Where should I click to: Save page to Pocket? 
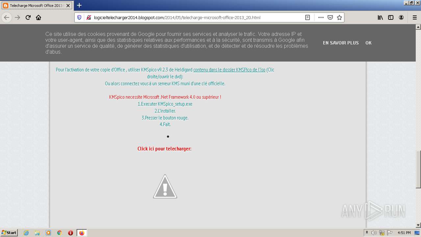click(x=330, y=17)
